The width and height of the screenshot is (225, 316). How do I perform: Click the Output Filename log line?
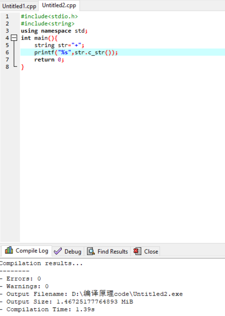pos(92,294)
